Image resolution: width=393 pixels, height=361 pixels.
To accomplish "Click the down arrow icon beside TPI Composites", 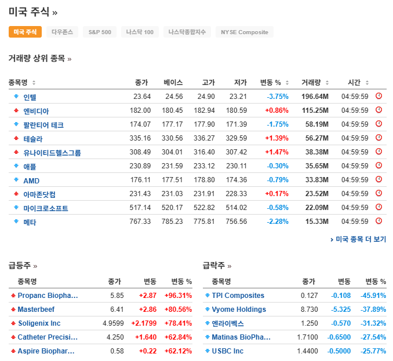I will (208, 296).
